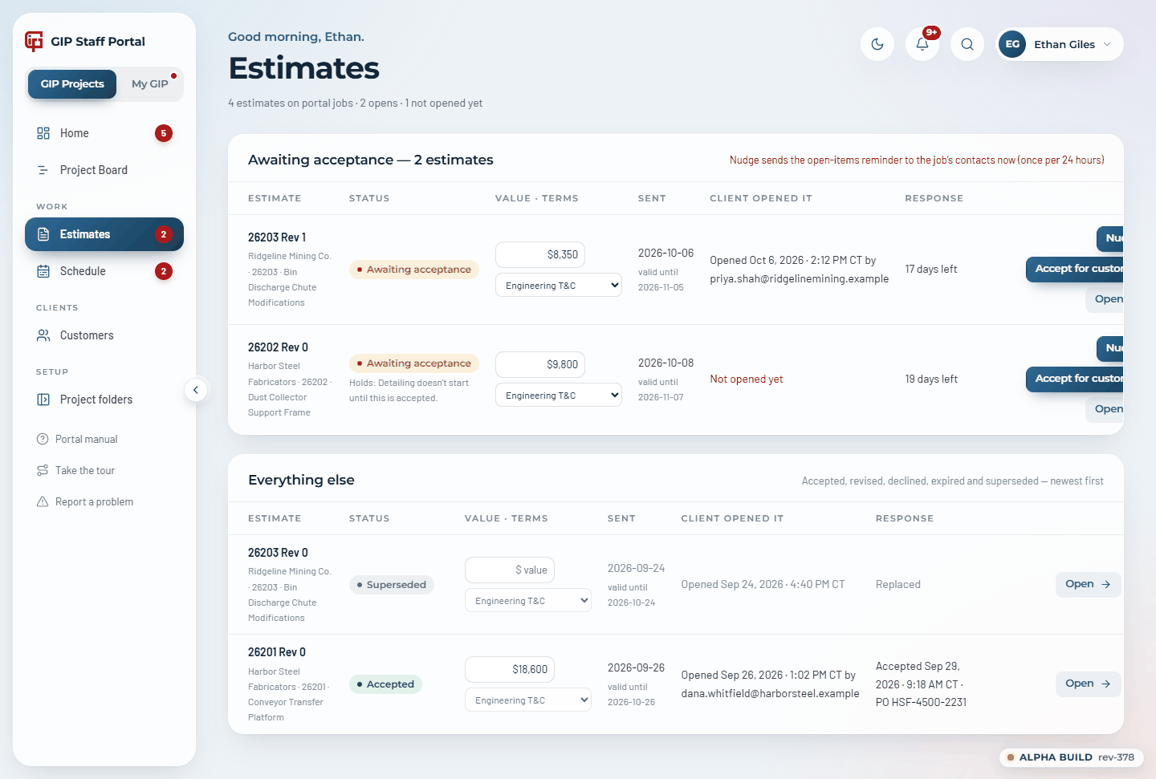Go to Schedule in the sidebar
The height and width of the screenshot is (779, 1156).
pos(104,271)
